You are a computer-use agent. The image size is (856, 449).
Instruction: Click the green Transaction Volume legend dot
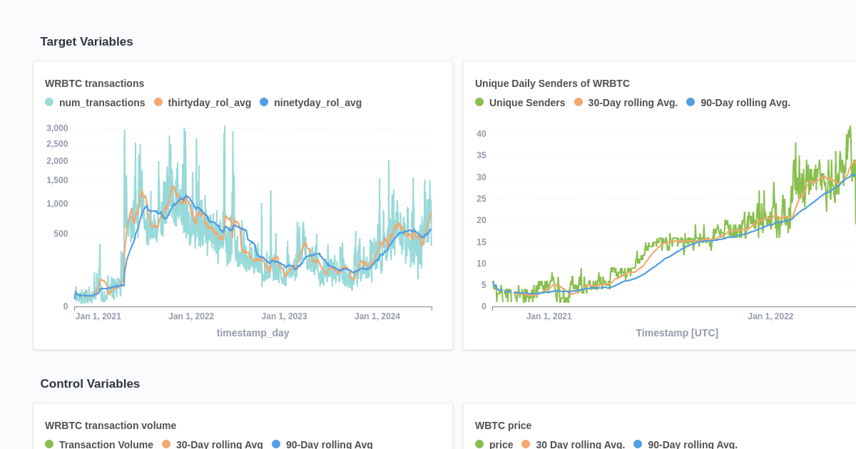49,444
